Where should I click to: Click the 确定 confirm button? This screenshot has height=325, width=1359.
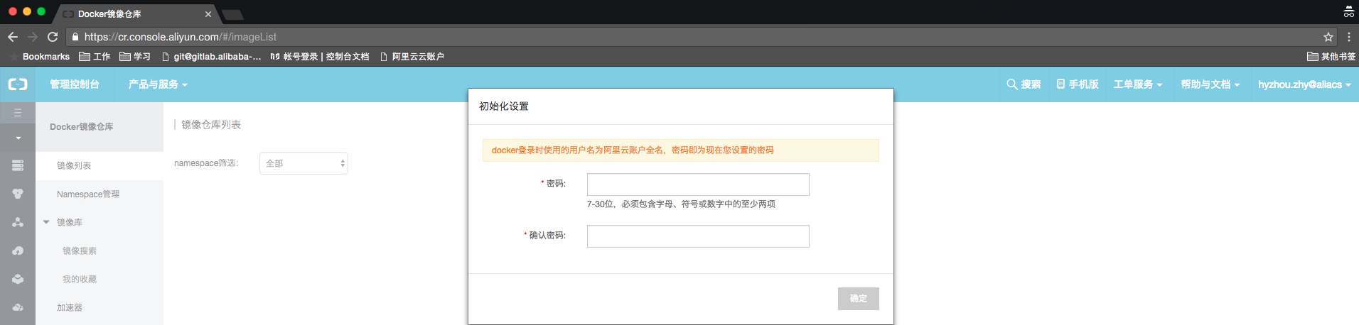pyautogui.click(x=859, y=299)
